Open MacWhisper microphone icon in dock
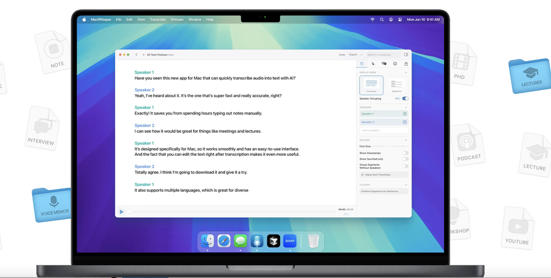This screenshot has height=278, width=551. [257, 241]
